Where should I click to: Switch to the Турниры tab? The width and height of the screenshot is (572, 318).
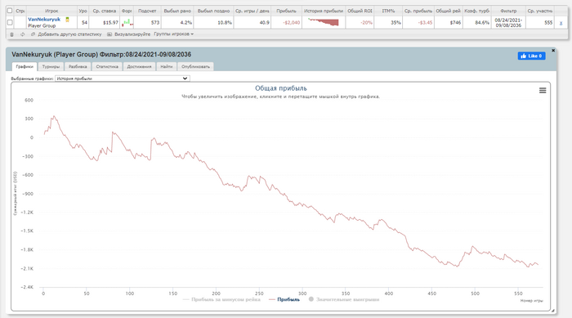[51, 66]
